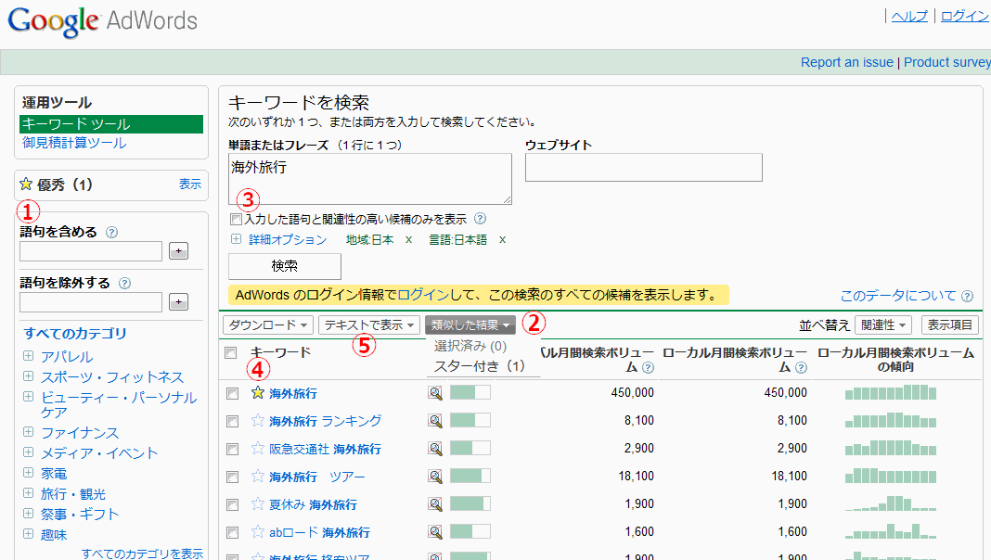Check the select-all keyword header checkbox

point(231,352)
